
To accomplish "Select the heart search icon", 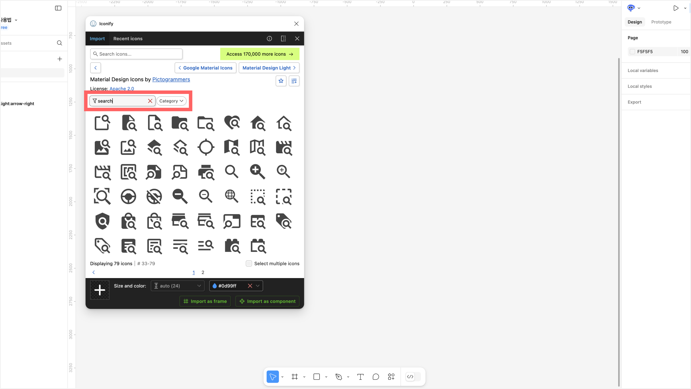I will coord(232,123).
